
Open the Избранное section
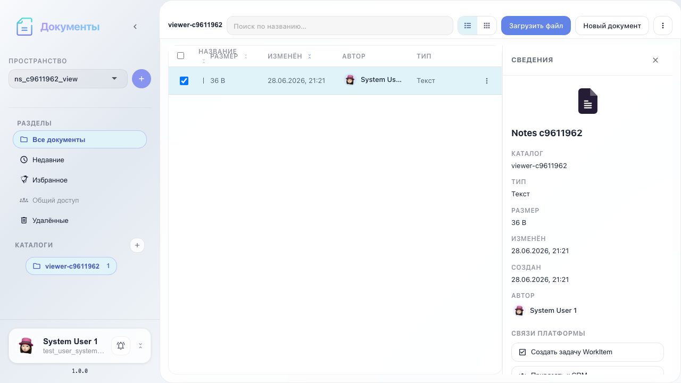click(80, 180)
